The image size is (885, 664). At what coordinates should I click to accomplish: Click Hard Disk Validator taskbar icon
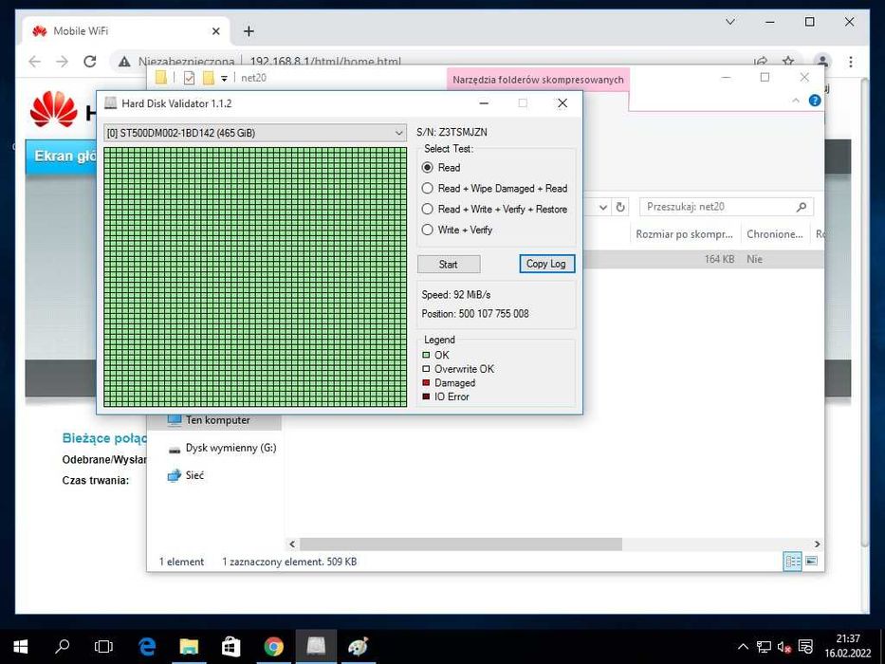(316, 647)
